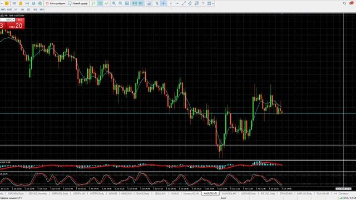Click the chart tab scroll arrows
This screenshot has height=200, width=356.
click(x=335, y=193)
